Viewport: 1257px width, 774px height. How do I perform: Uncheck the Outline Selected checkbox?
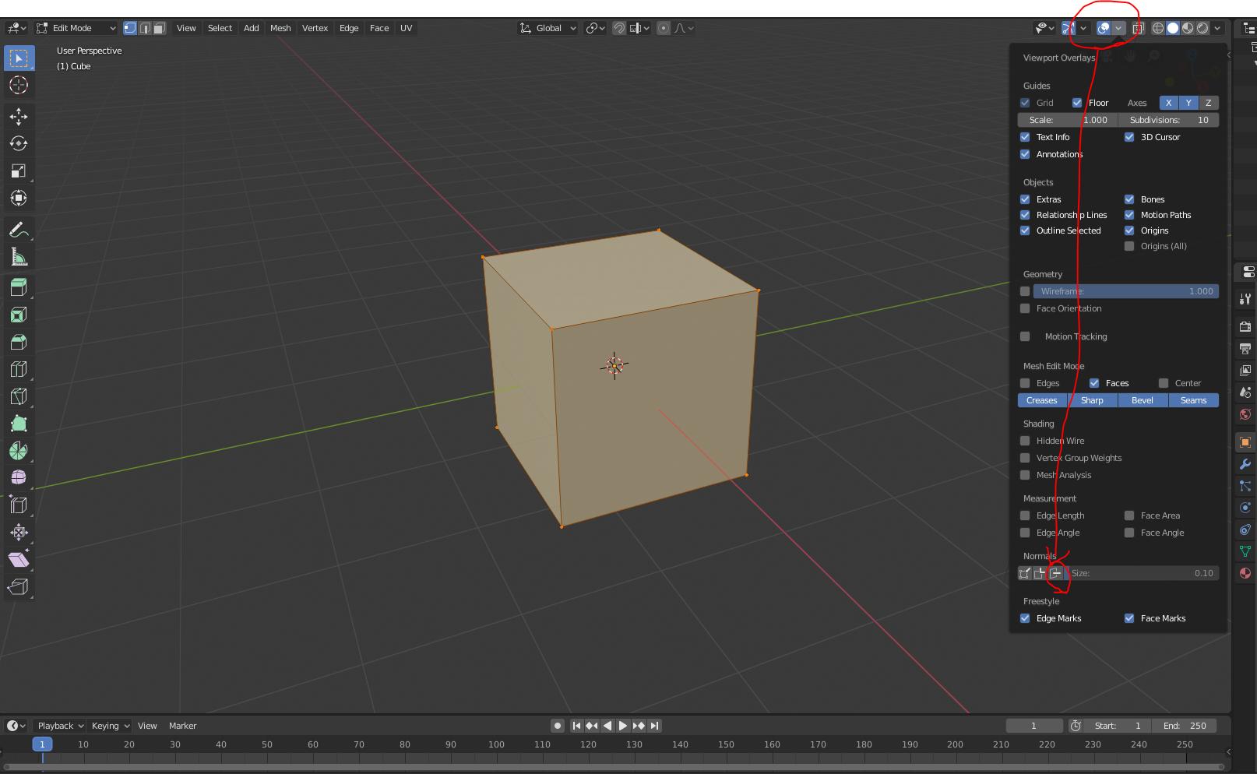coord(1025,230)
